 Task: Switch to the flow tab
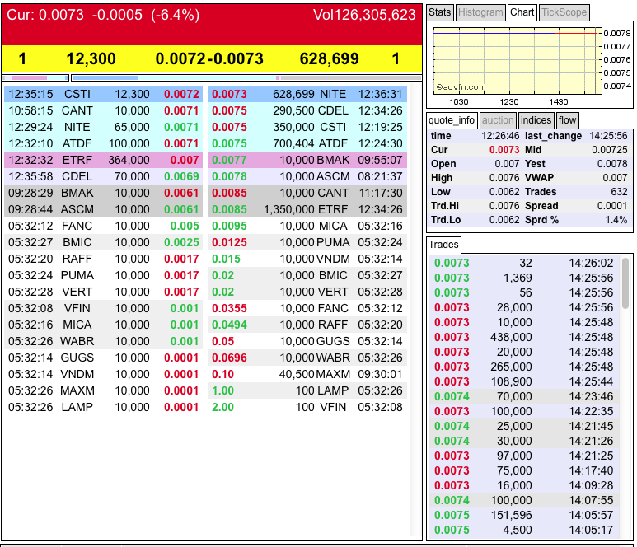pos(568,120)
